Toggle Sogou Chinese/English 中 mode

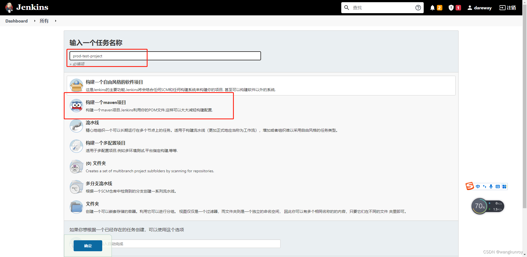pyautogui.click(x=478, y=187)
